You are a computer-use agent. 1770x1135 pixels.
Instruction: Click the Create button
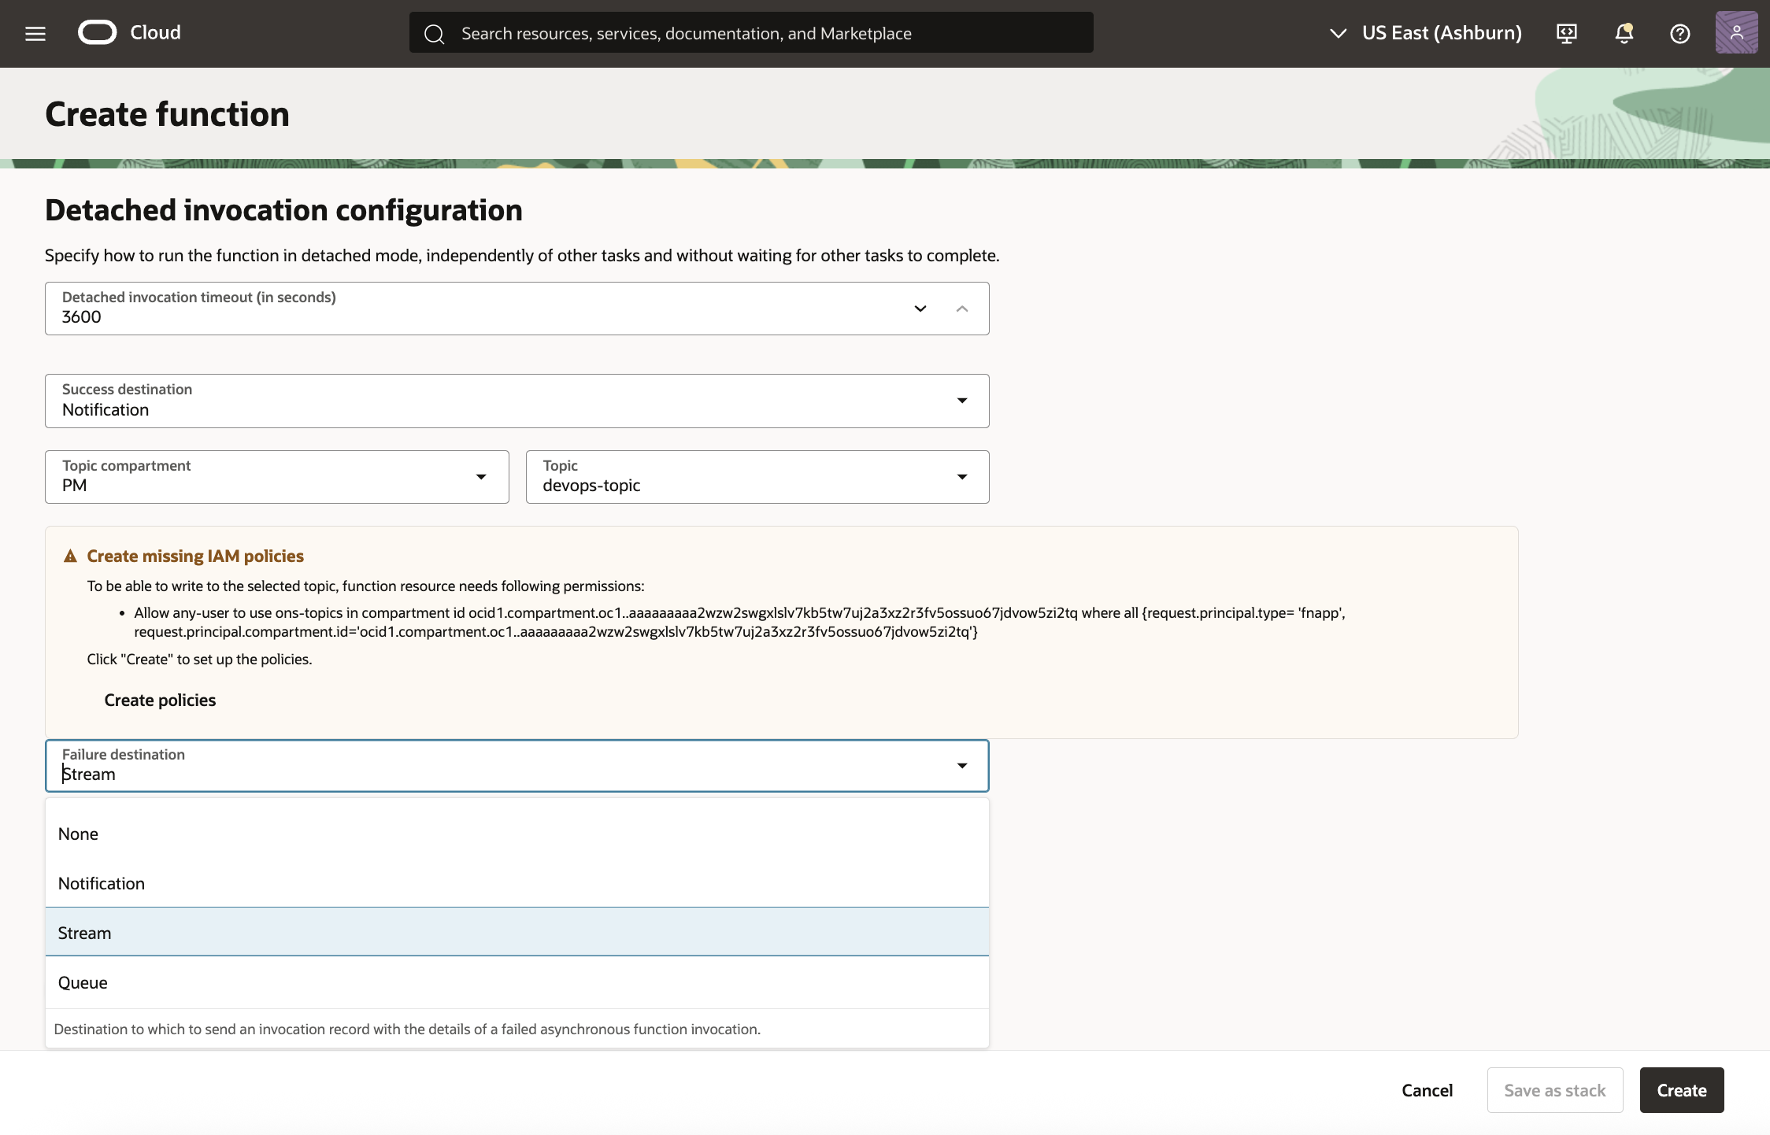(x=1681, y=1090)
